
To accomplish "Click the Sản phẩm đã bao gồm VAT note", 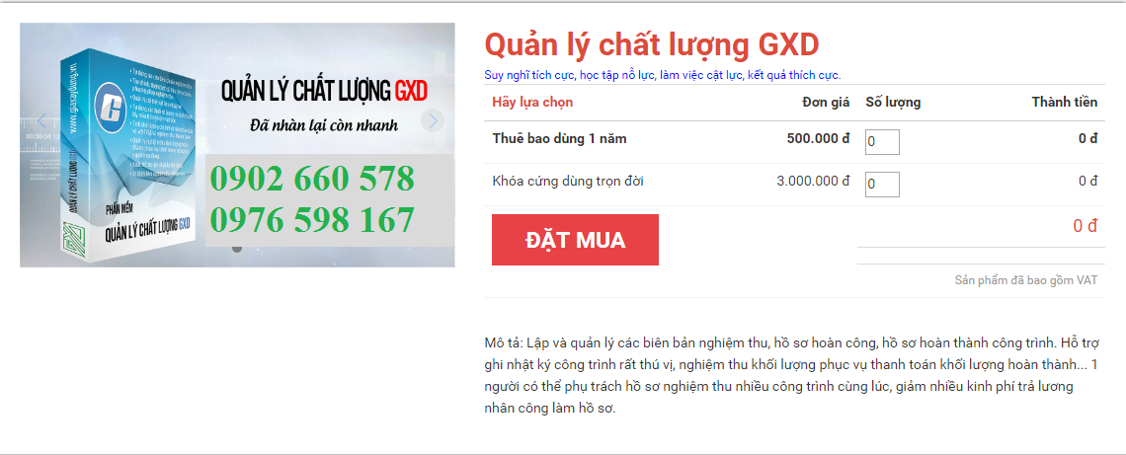I will (1025, 280).
